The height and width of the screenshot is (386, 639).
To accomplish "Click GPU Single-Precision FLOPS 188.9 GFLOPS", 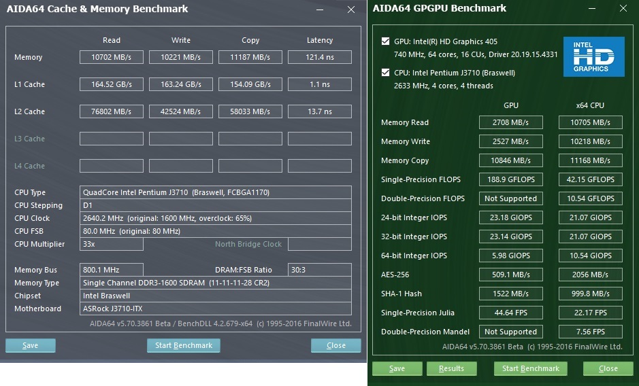I will click(x=510, y=179).
